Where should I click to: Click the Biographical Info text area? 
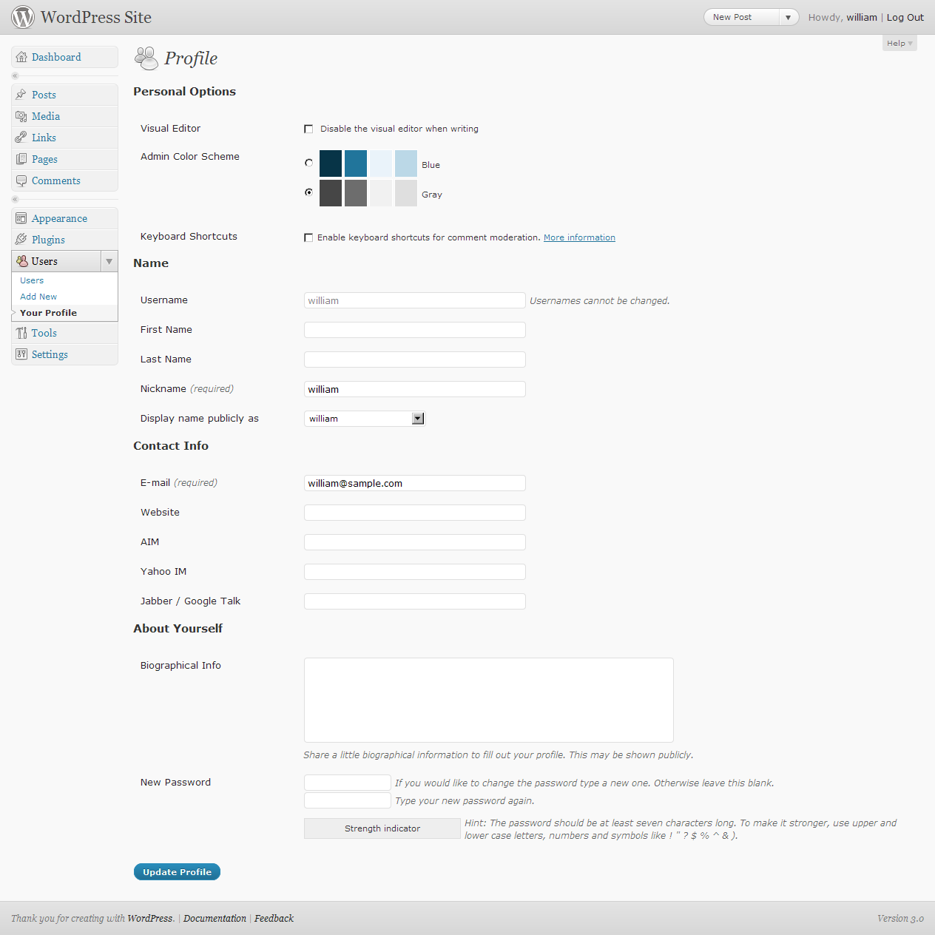pyautogui.click(x=489, y=700)
